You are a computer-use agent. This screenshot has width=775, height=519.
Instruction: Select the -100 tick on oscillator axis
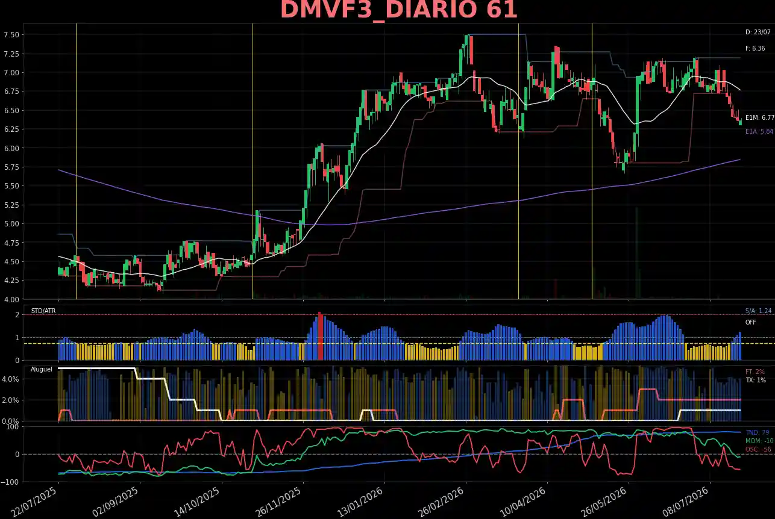point(11,482)
